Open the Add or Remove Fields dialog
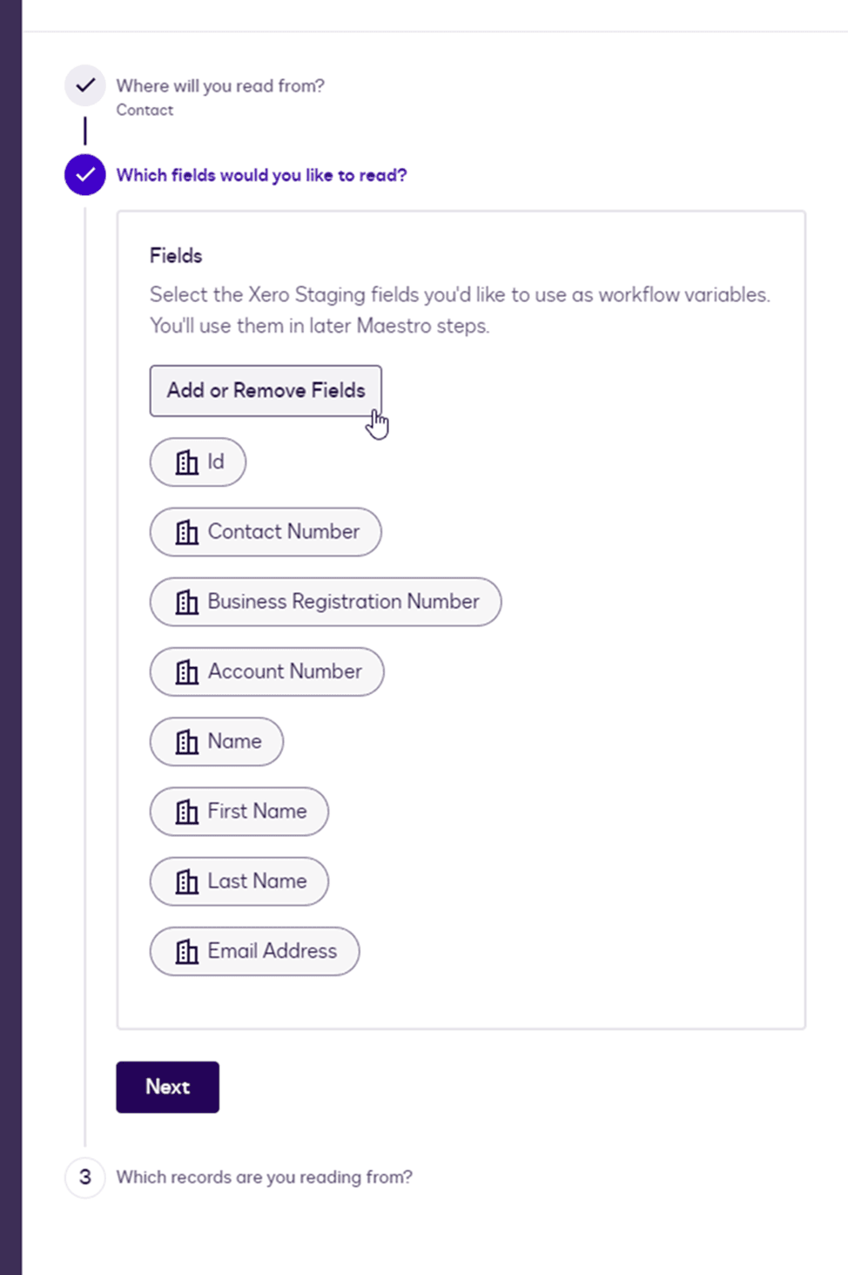 click(266, 390)
